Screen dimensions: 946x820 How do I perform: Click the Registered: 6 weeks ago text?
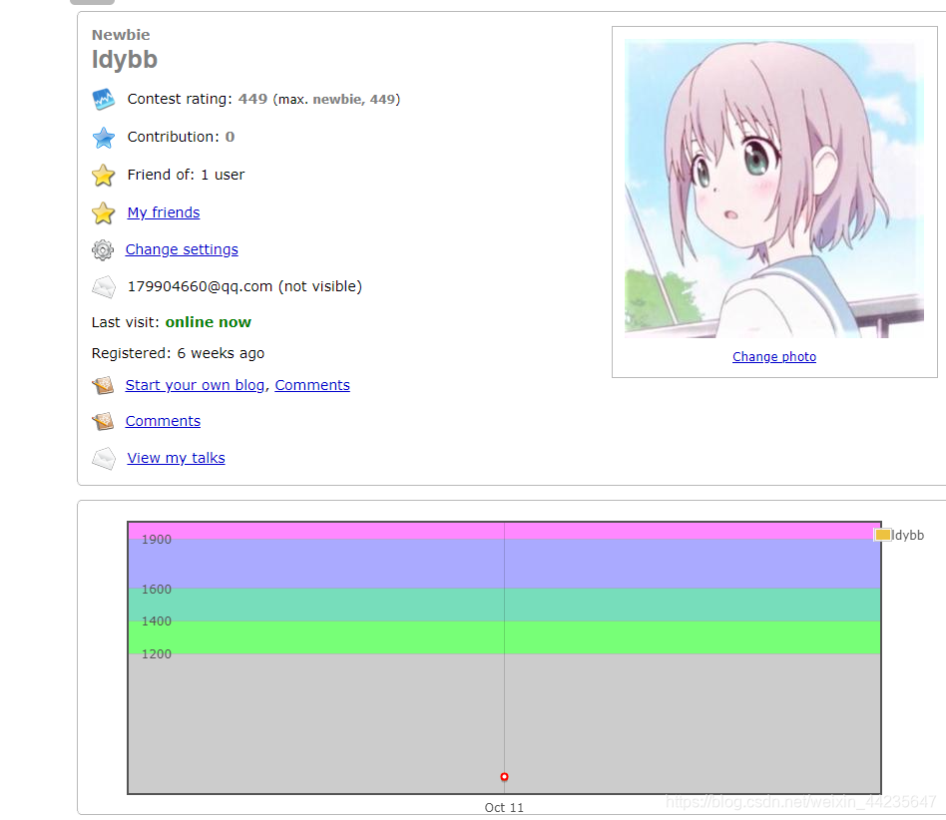[x=178, y=353]
